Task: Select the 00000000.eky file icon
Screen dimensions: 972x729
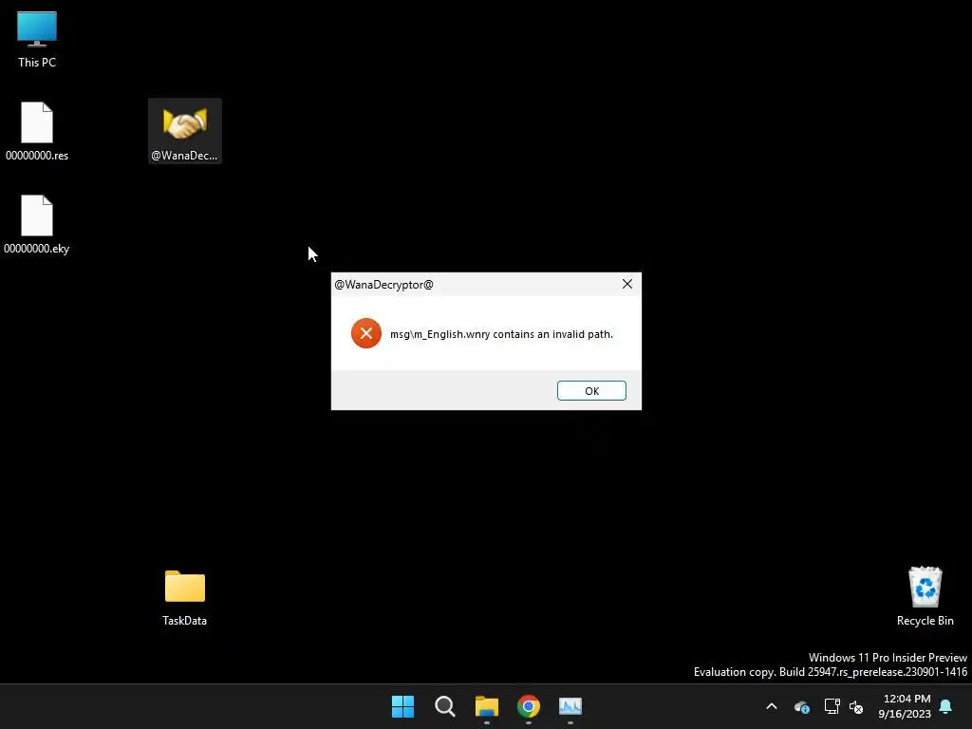Action: click(37, 215)
